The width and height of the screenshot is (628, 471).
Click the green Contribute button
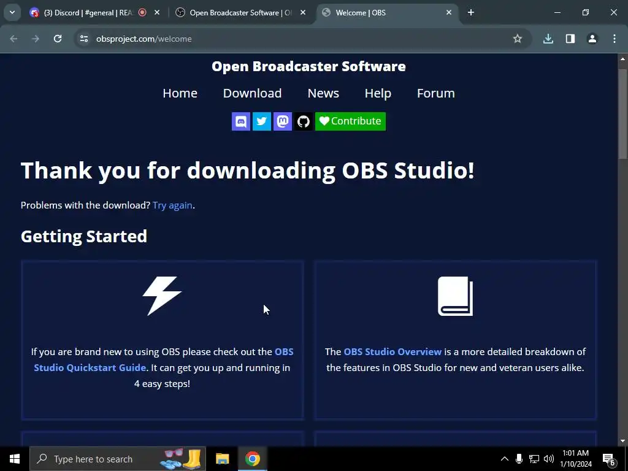pyautogui.click(x=350, y=121)
